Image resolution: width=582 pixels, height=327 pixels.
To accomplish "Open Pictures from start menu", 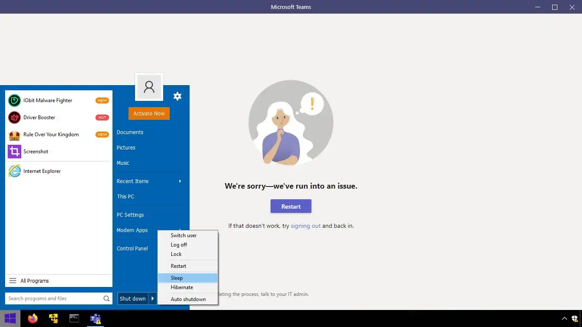I will [x=126, y=148].
